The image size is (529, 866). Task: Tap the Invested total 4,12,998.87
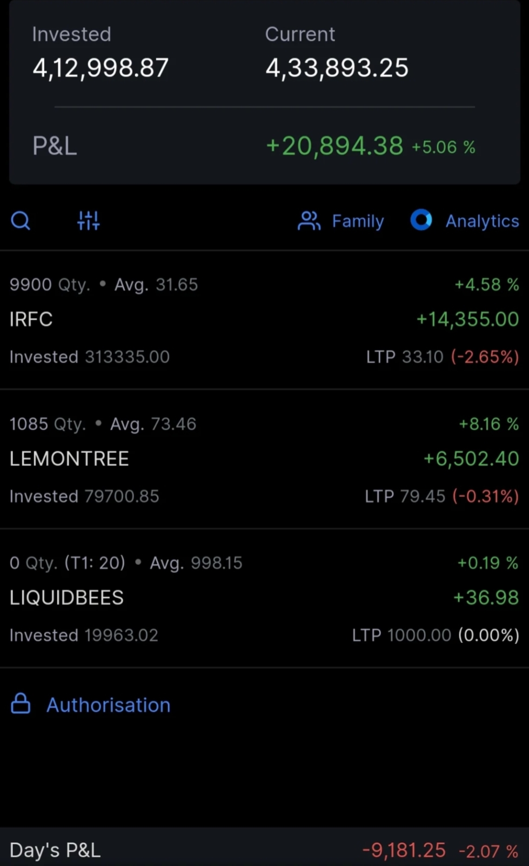pyautogui.click(x=101, y=68)
